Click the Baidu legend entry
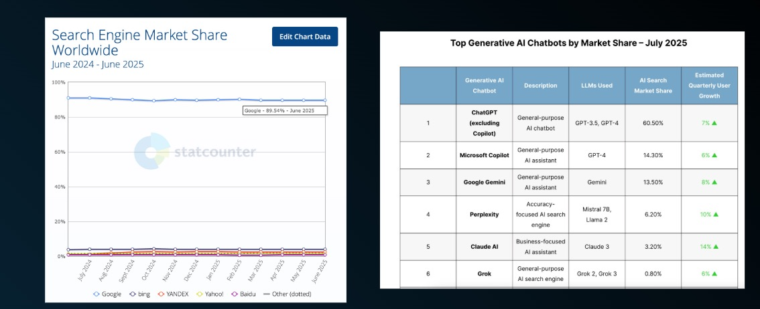This screenshot has height=309, width=760. pos(246,294)
